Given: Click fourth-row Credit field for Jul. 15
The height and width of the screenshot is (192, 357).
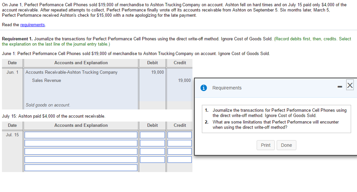Looking at the screenshot, I should [x=180, y=160].
